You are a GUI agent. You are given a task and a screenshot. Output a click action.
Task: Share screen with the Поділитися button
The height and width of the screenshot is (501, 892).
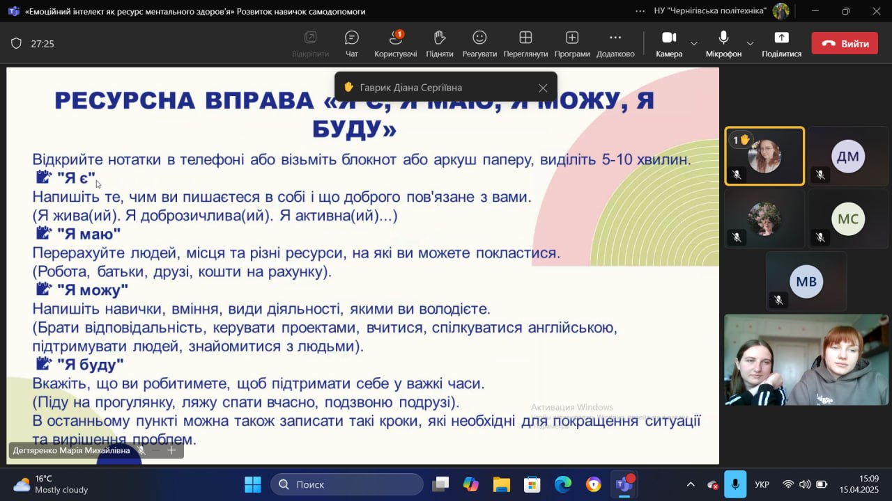[x=781, y=43]
